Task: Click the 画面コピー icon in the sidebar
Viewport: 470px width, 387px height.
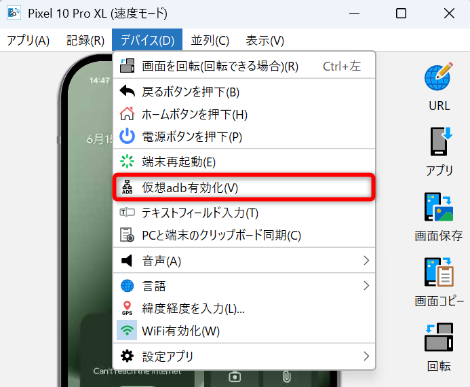Action: click(x=439, y=272)
